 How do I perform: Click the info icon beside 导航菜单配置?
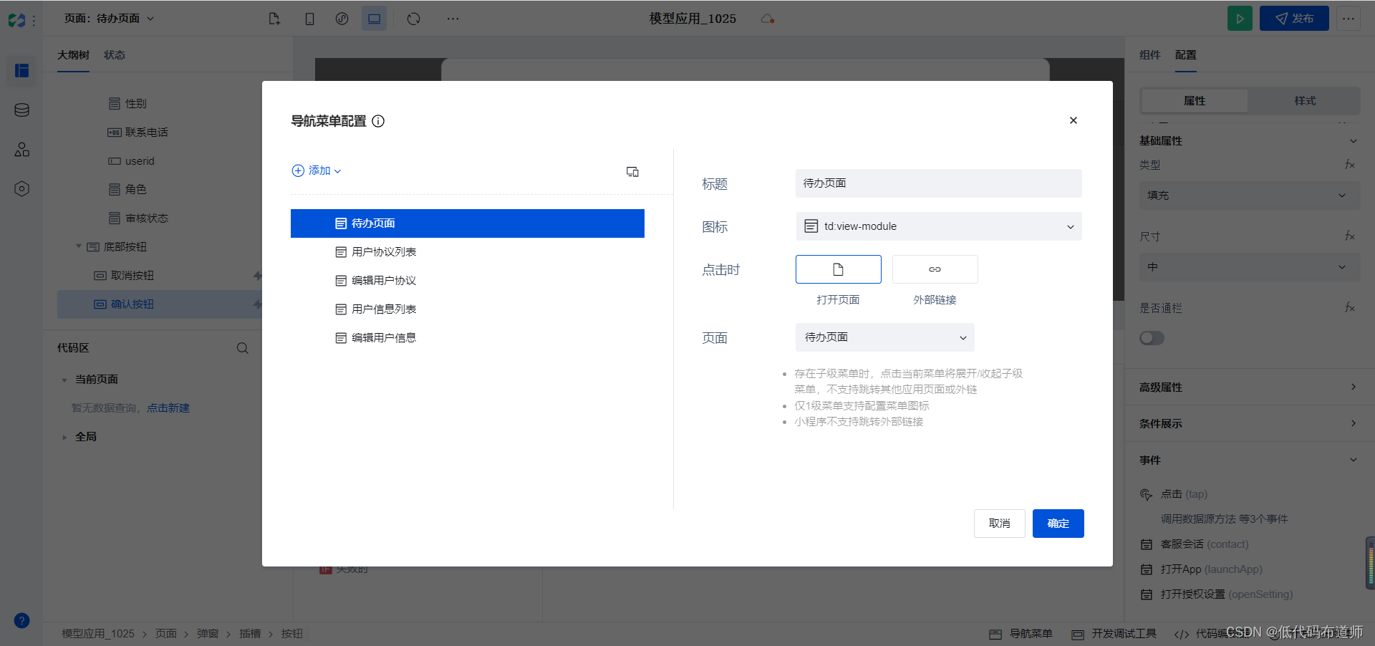pyautogui.click(x=378, y=121)
